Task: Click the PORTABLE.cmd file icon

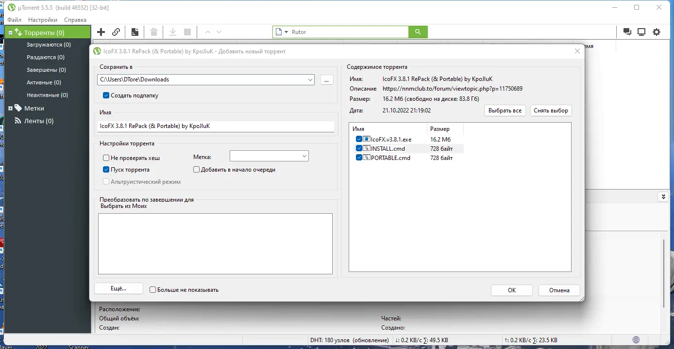Action: [x=367, y=158]
